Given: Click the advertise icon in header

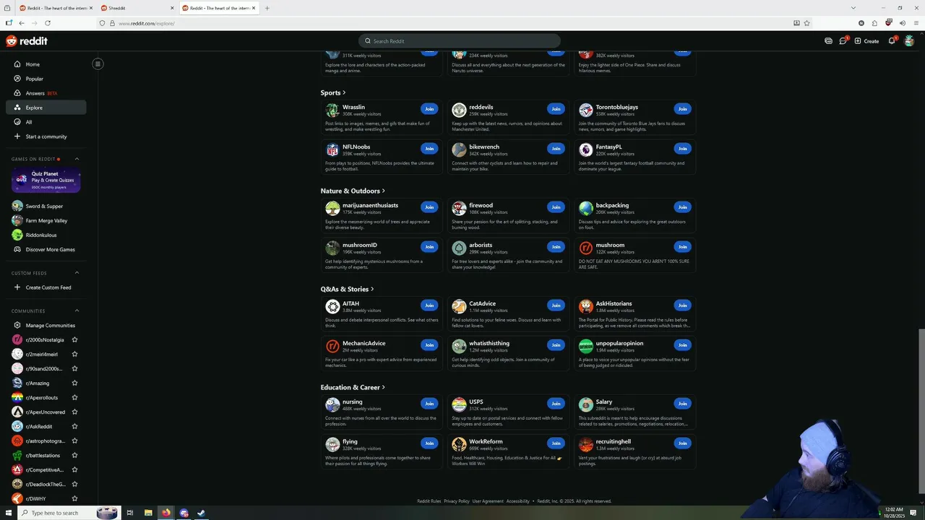Looking at the screenshot, I should [828, 41].
